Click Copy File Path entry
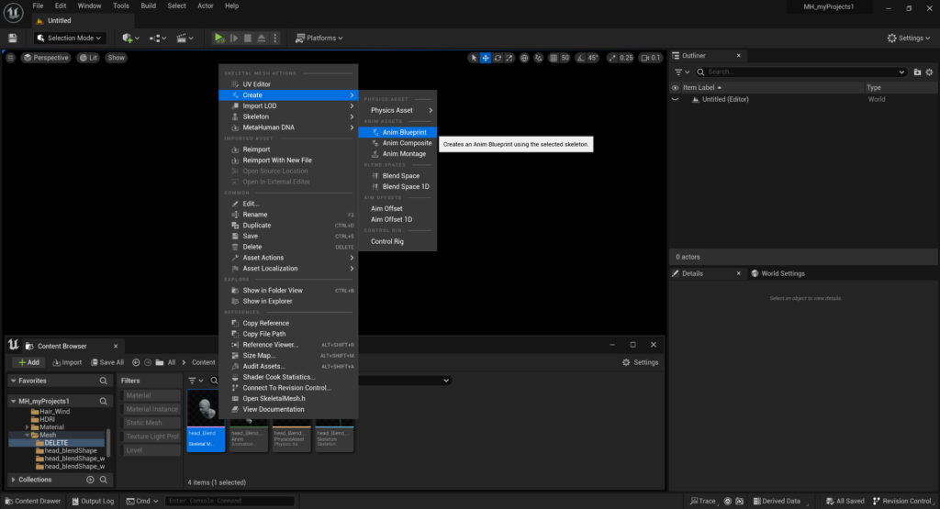The image size is (940, 509). pyautogui.click(x=288, y=334)
